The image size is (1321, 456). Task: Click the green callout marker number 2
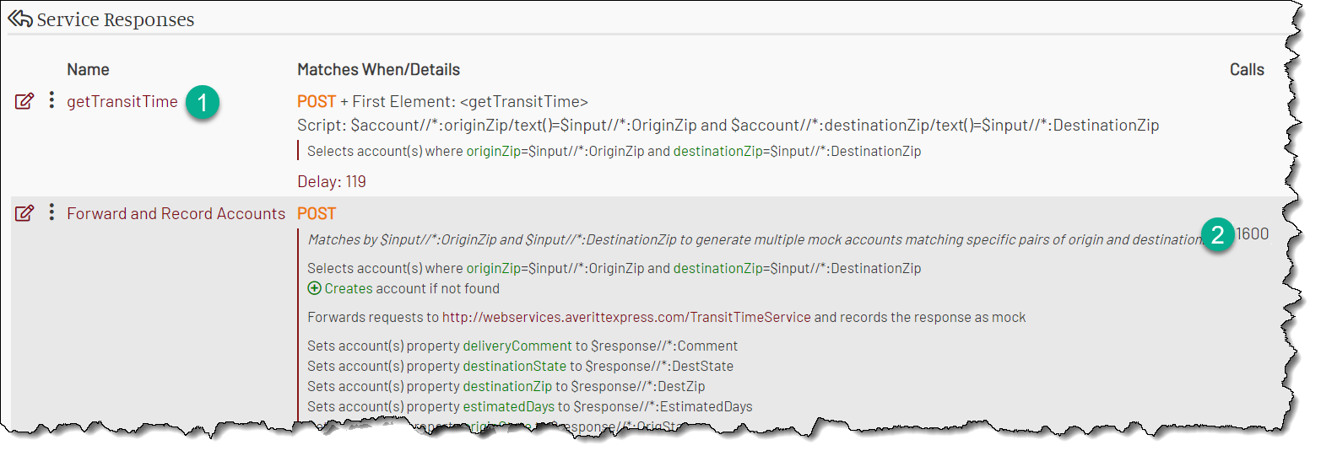click(x=1218, y=235)
